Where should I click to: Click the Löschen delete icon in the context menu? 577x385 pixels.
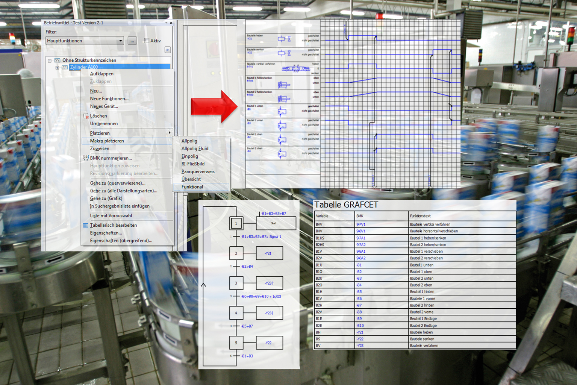86,116
